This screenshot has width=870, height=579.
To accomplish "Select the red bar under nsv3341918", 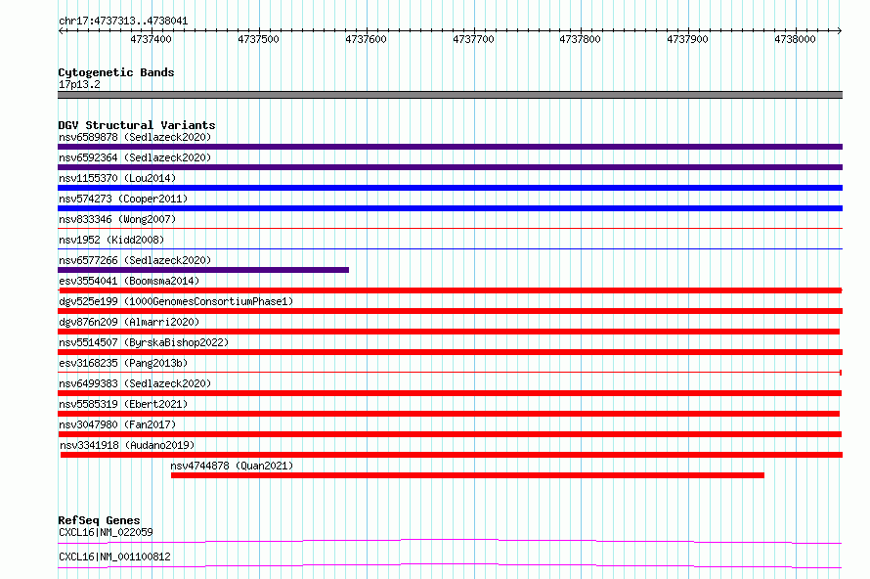I will pyautogui.click(x=452, y=455).
